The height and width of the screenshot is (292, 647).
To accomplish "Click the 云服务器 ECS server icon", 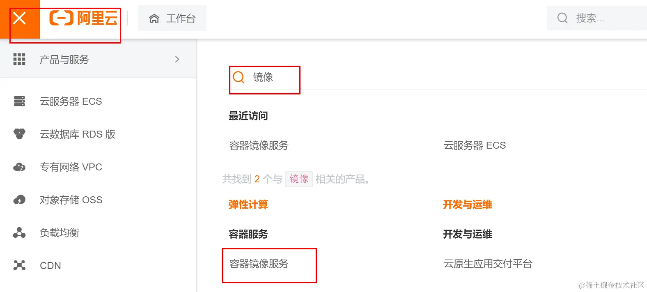I will point(19,101).
